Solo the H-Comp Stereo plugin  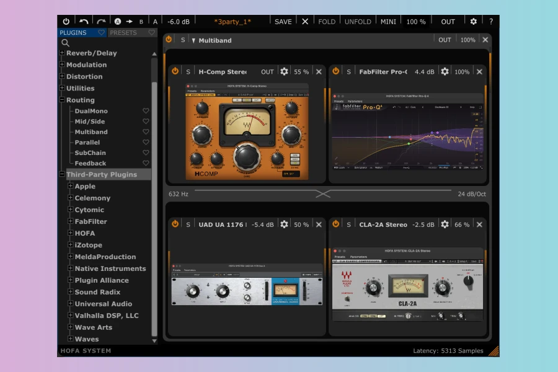click(188, 71)
